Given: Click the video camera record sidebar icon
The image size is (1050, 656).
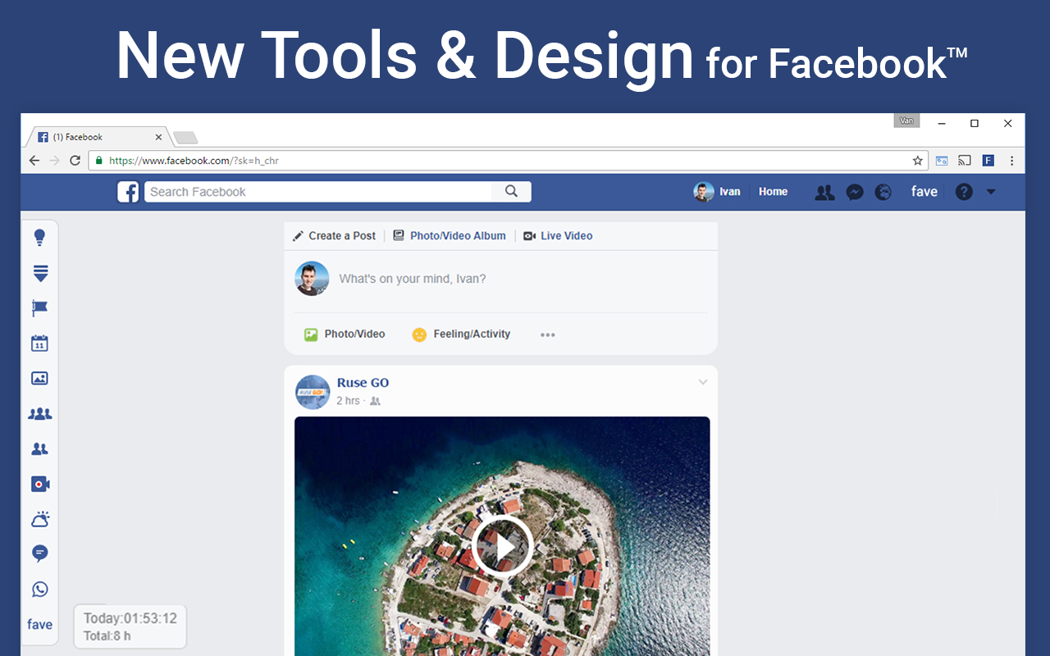Looking at the screenshot, I should 39,484.
